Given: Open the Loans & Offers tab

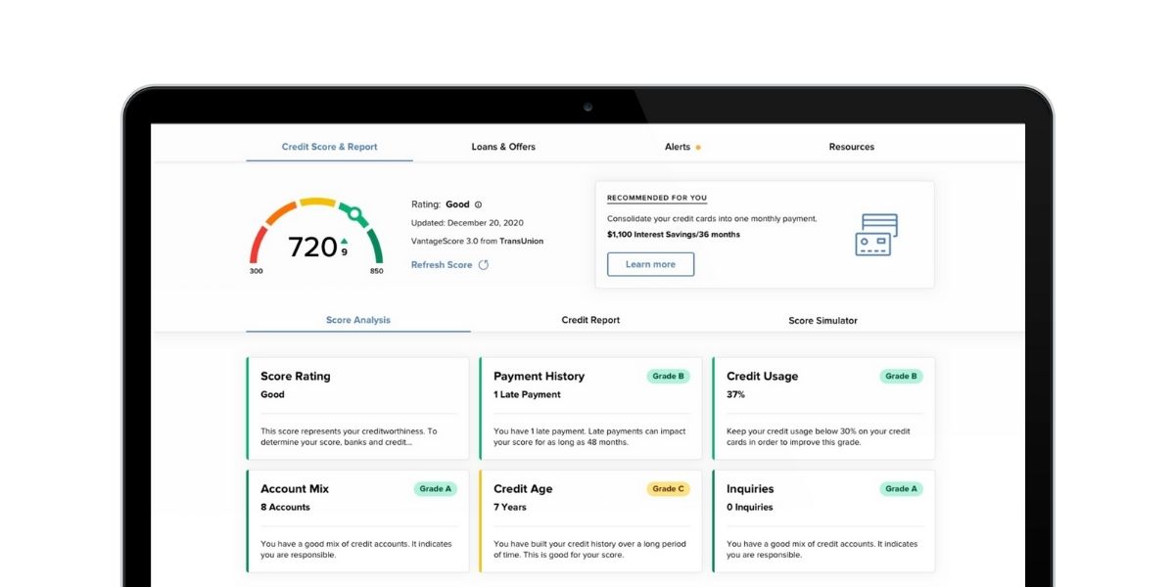Looking at the screenshot, I should click(503, 147).
